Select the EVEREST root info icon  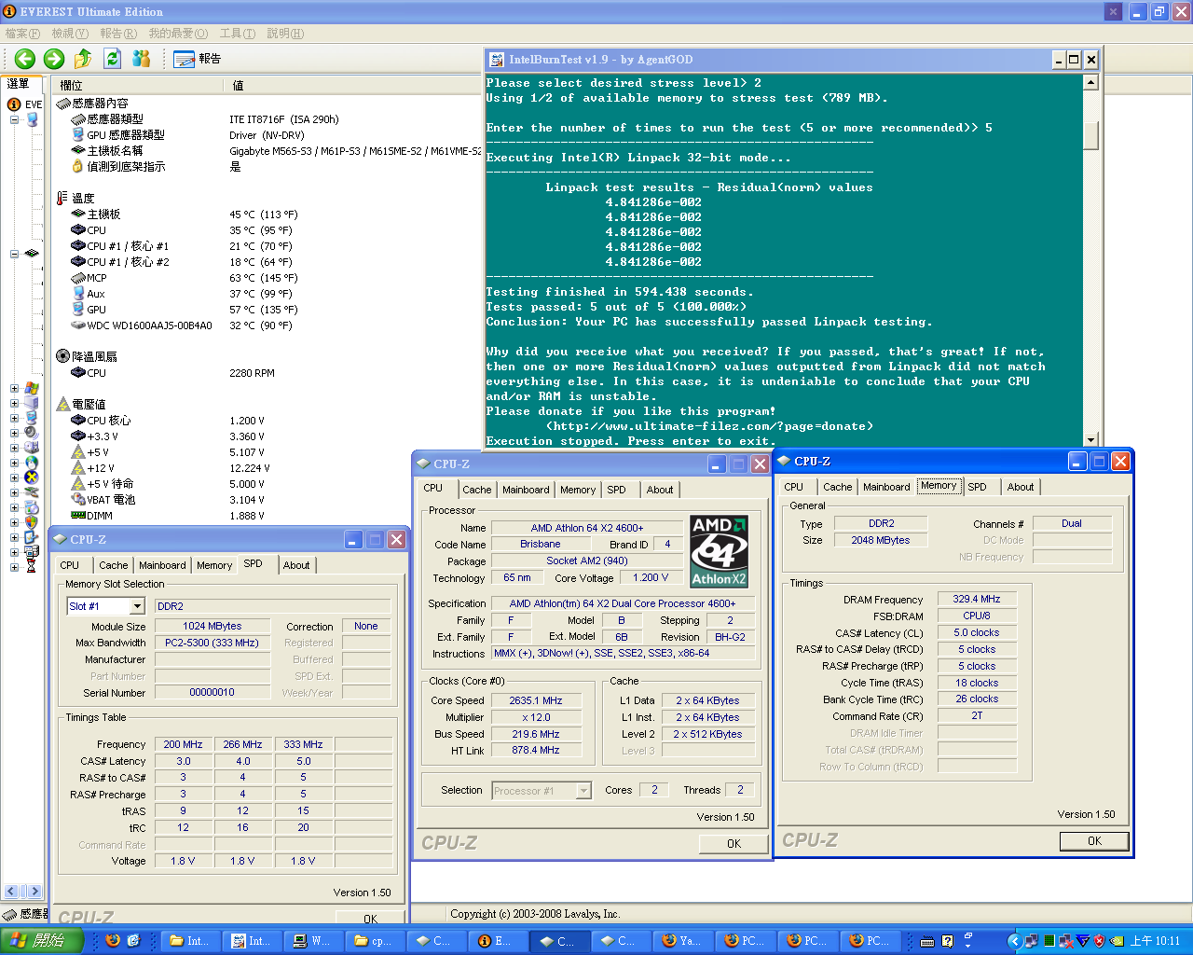pos(14,104)
